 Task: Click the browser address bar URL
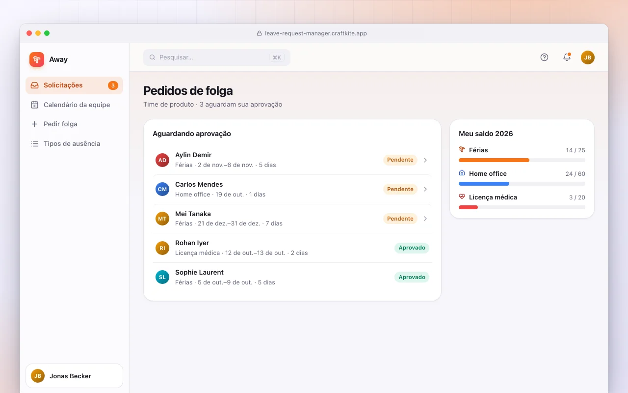coord(316,33)
